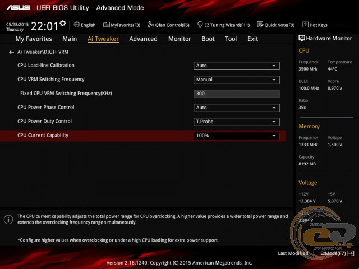Screen dimensions: 359x269
Task: Select CPU Current Capability row label
Action: [43, 136]
